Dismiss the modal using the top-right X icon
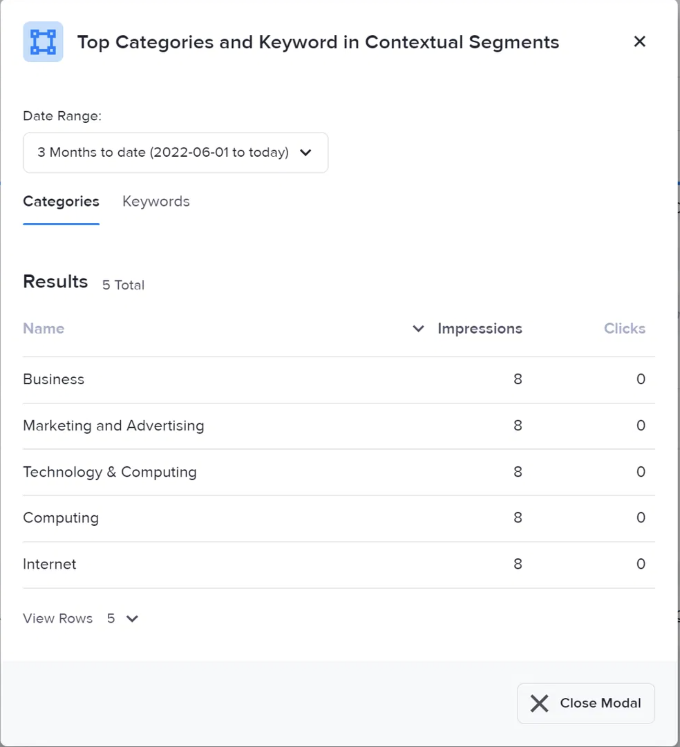680x747 pixels. pyautogui.click(x=639, y=42)
